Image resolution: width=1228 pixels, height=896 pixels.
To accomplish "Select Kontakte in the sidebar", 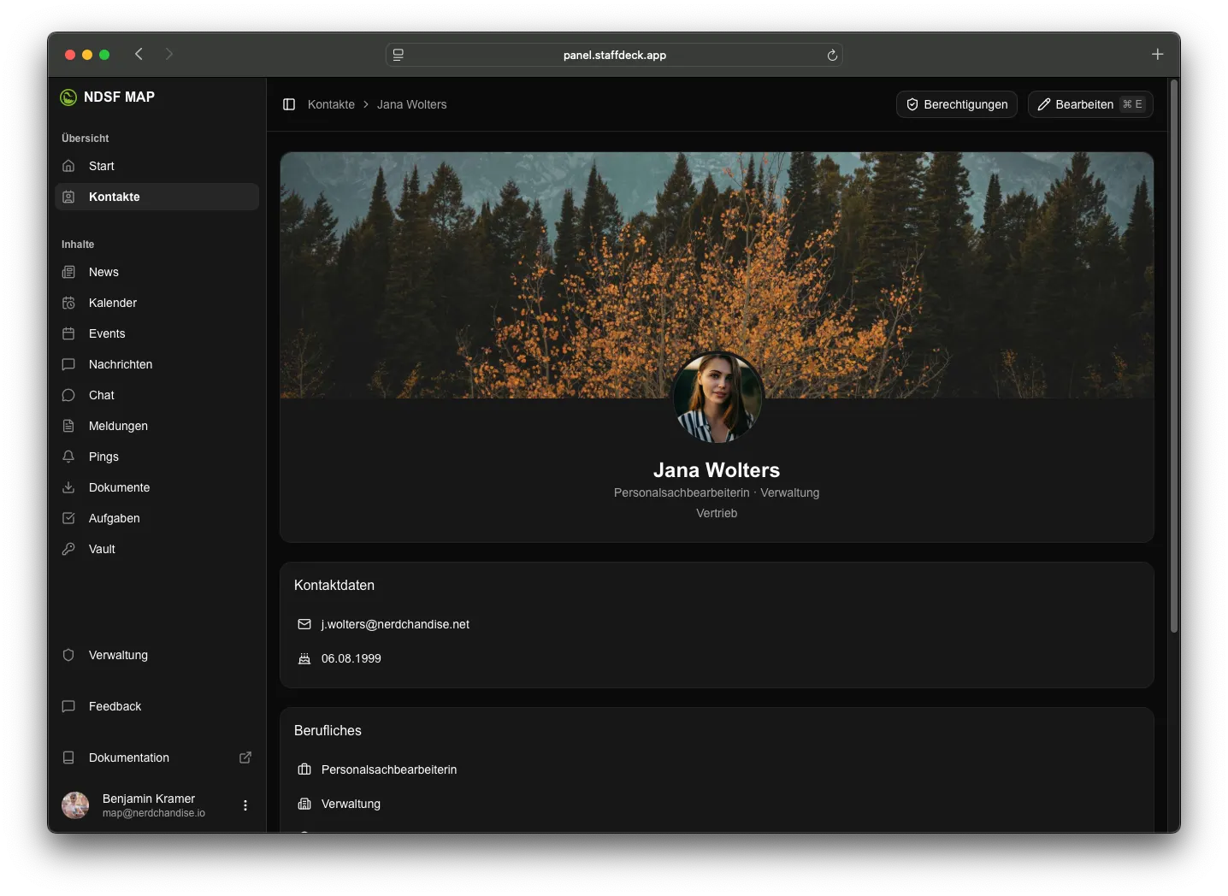I will click(x=157, y=197).
